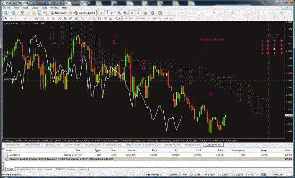Screen dimensions: 295x178
Task: Sort orders by Profit column header
Action: pyautogui.click(x=288, y=150)
